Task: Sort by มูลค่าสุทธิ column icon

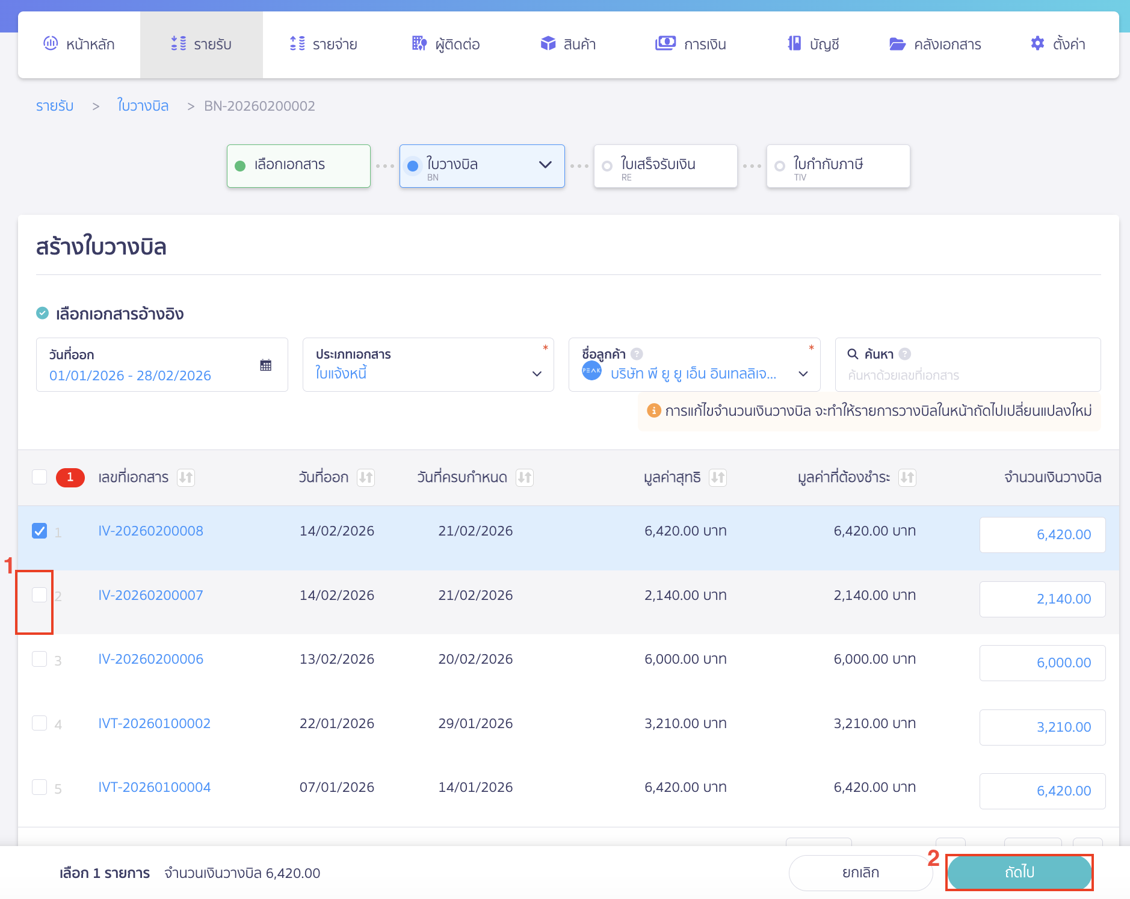Action: (717, 478)
